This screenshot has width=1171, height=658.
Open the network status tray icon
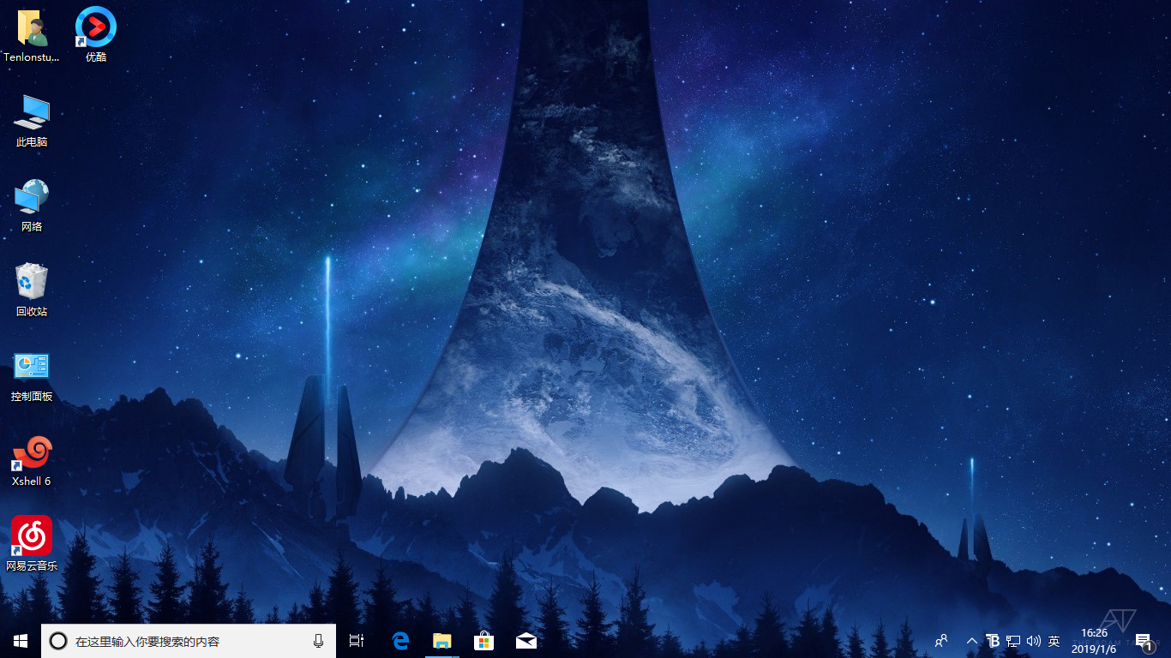[x=1013, y=641]
